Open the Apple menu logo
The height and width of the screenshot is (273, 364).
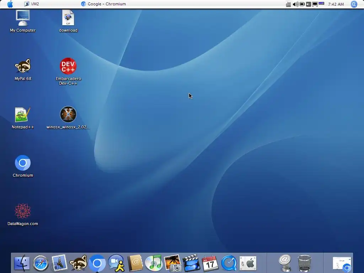point(10,4)
